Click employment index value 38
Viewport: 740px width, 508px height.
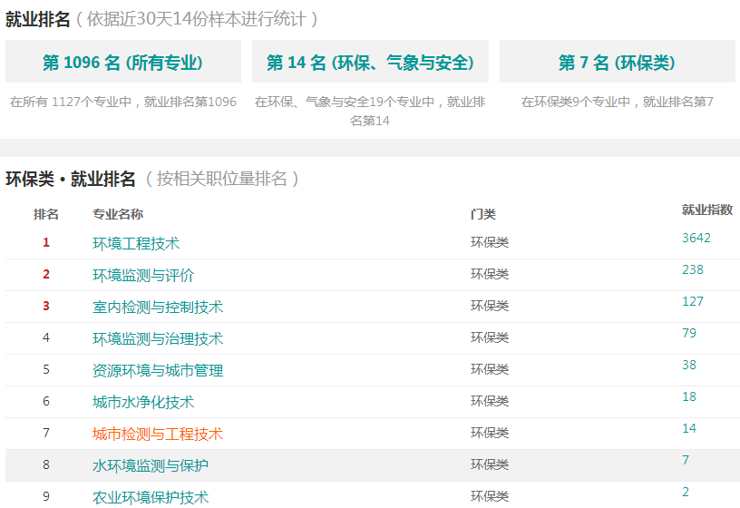coord(689,365)
